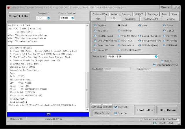
Task: Open the Comport Baudrate 921600 dropdown
Action: 73,18
